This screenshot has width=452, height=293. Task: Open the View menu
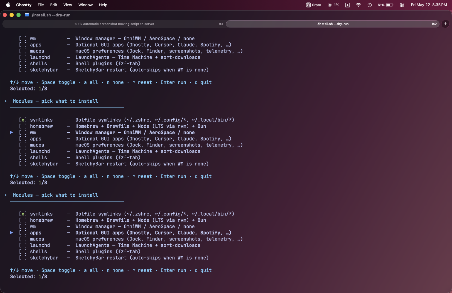(x=68, y=5)
